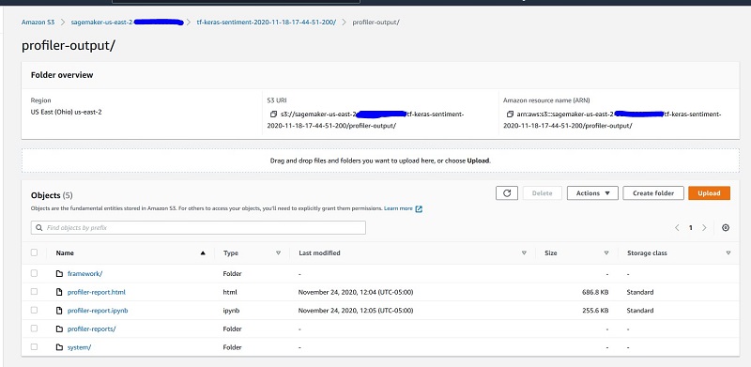Click the profiler-report.ipynb file icon

click(x=59, y=311)
